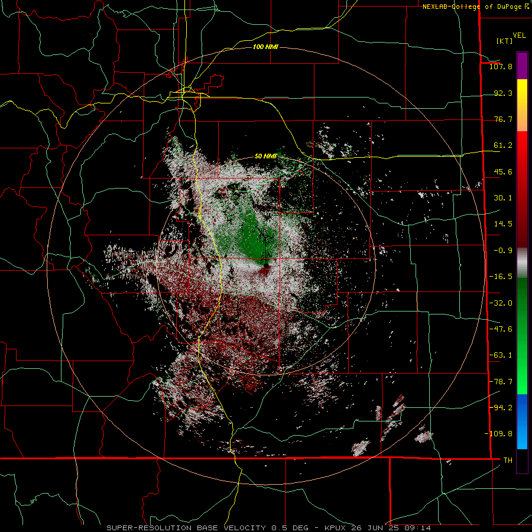Click the -32.0 velocity scale label
The width and height of the screenshot is (532, 532).
tap(501, 303)
